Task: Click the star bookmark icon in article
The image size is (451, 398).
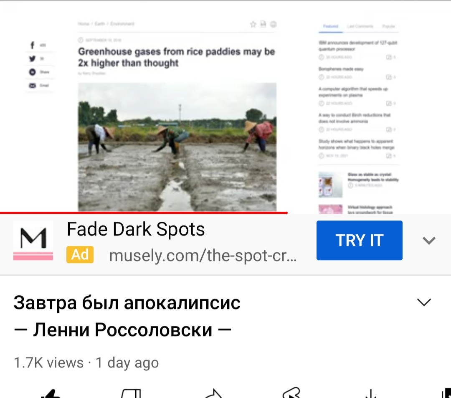Action: point(253,25)
